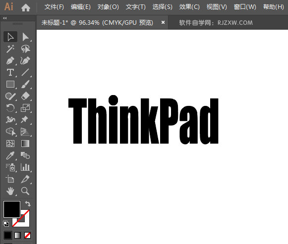The image size is (288, 244).
Task: Open the 文件(F) menu
Action: [54, 7]
